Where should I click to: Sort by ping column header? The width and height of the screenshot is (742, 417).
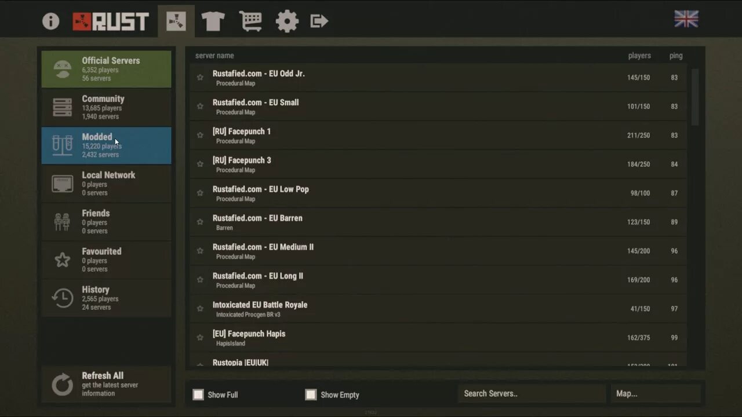click(x=676, y=56)
